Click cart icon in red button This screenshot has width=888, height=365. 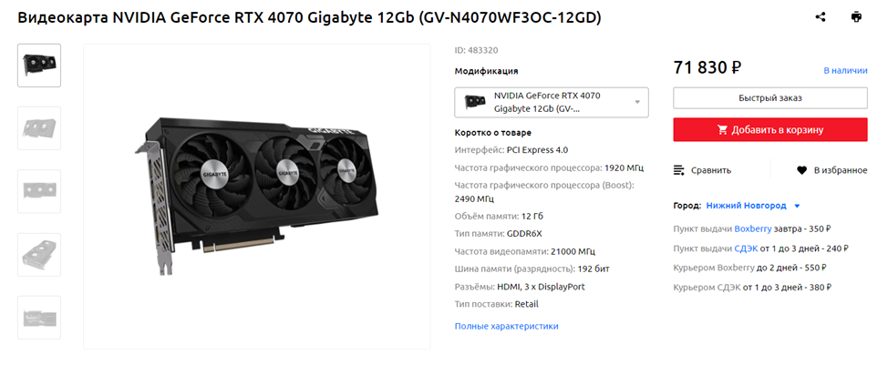(722, 130)
